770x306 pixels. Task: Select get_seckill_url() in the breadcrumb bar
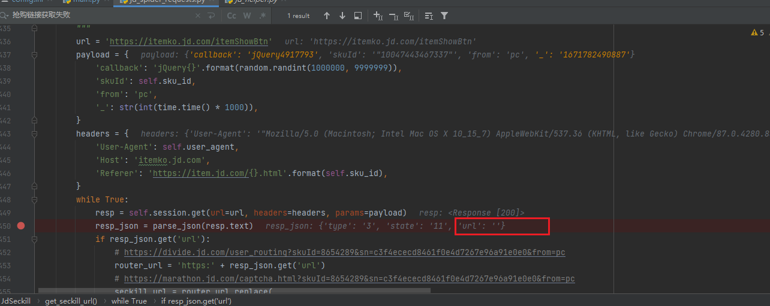[71, 301]
